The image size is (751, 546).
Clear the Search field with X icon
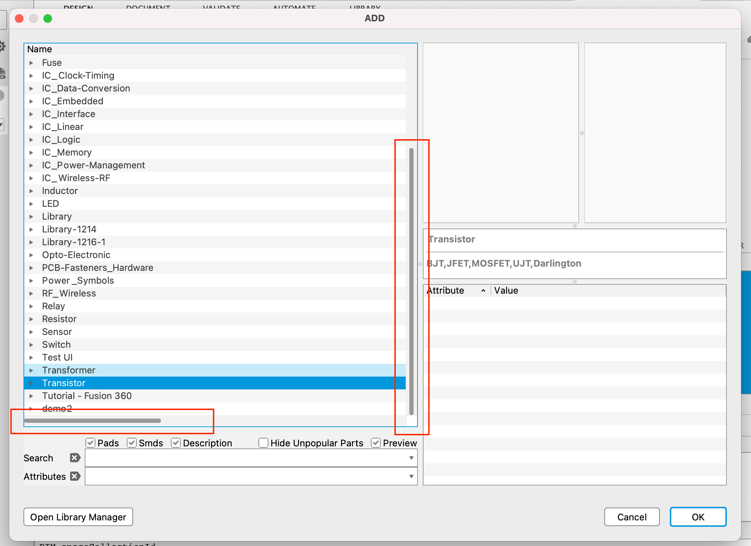click(75, 458)
